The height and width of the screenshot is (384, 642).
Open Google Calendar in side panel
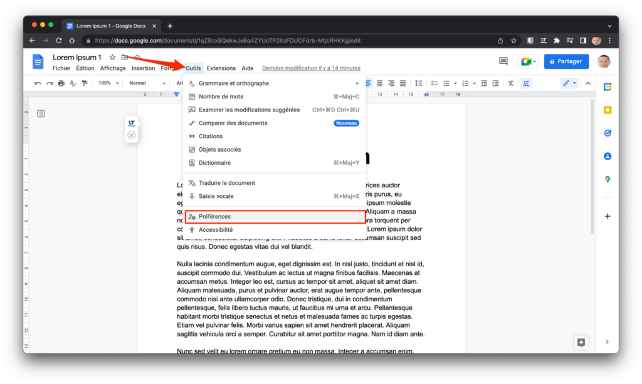608,86
